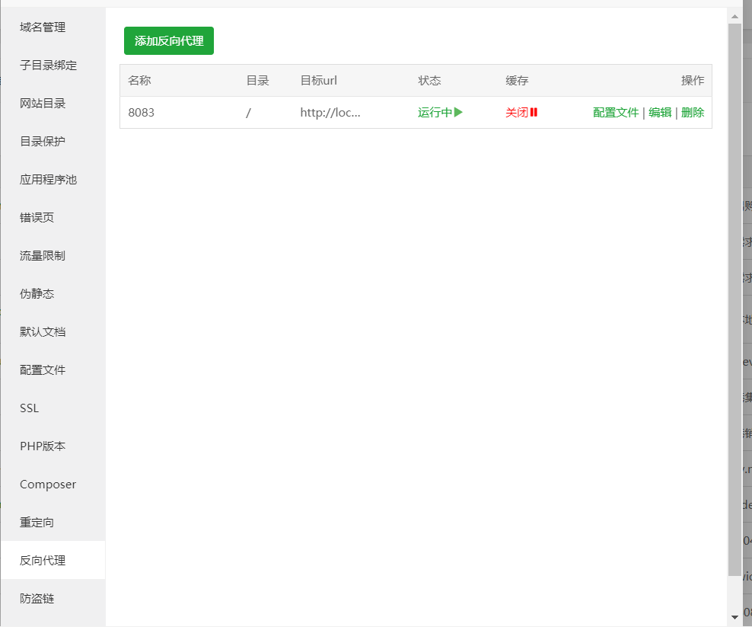752x627 pixels.
Task: Click 删除 link for proxy 8083
Action: [693, 112]
